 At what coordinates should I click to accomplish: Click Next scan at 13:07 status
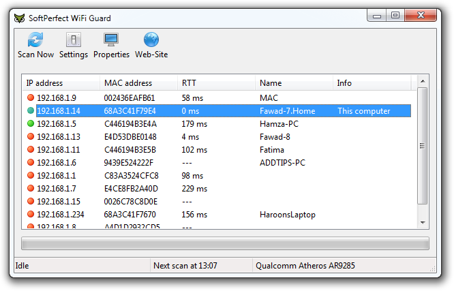pos(185,266)
